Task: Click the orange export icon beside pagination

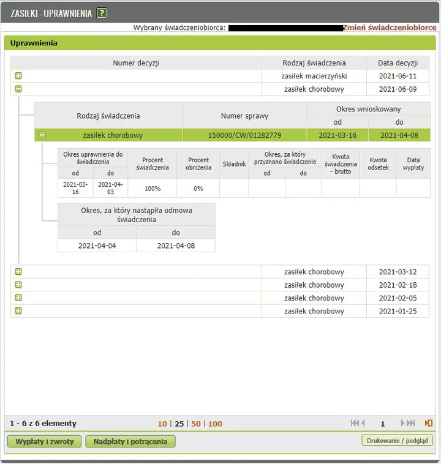Action: point(429,424)
